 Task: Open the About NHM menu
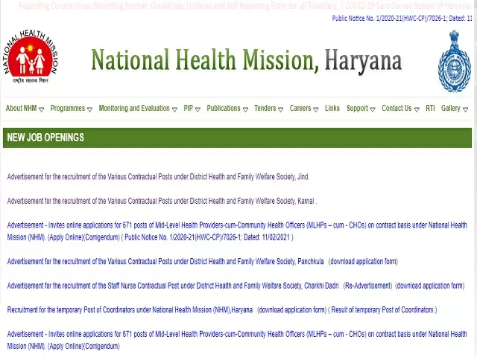coord(22,109)
